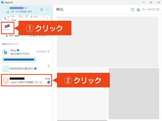
Task: Open the dial pad button beside search
Action: (47, 18)
